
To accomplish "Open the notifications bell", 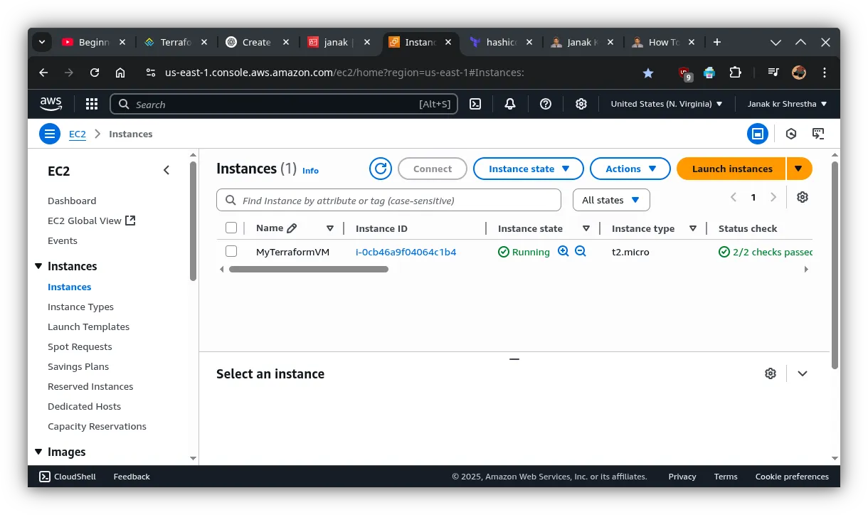I will (x=510, y=104).
